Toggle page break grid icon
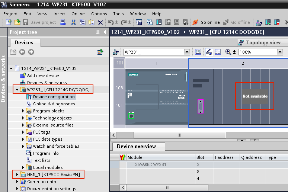This screenshot has width=288, height=192. pos(218,52)
